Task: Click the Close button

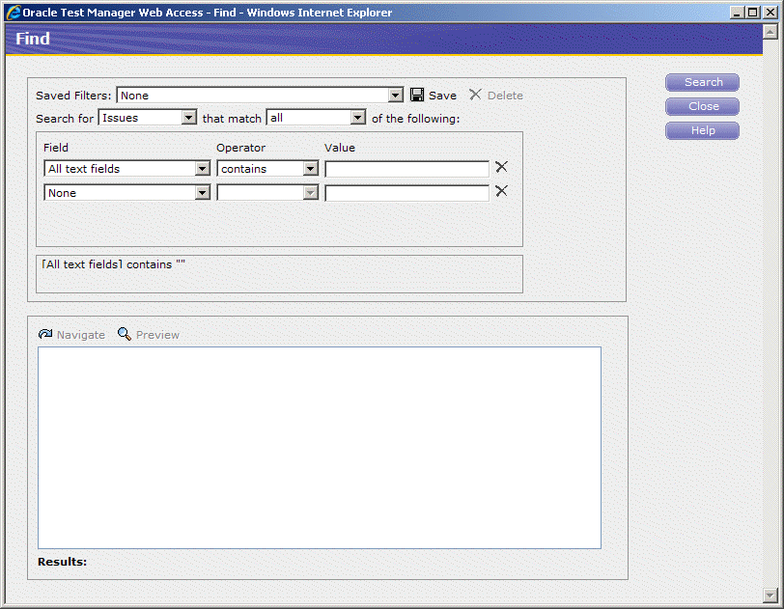Action: pyautogui.click(x=703, y=106)
